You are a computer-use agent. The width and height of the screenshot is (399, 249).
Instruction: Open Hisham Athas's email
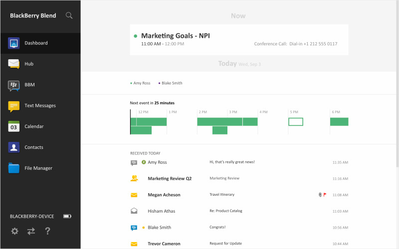point(239,211)
